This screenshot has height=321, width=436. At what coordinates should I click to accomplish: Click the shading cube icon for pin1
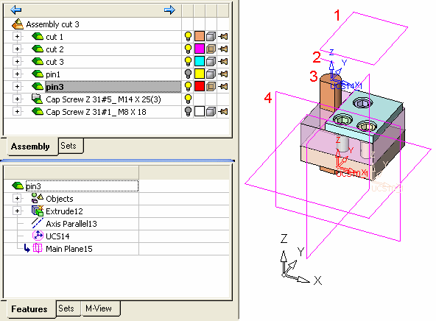point(211,74)
